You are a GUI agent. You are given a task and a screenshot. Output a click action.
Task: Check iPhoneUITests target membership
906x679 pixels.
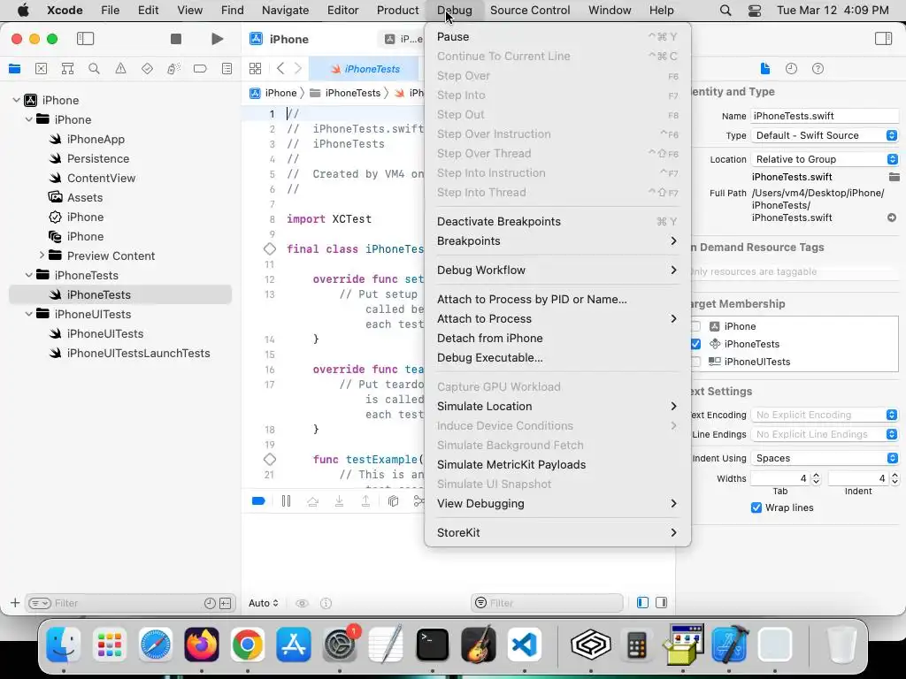(696, 362)
